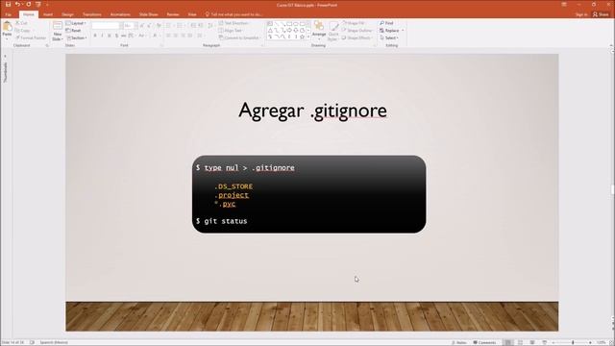Open Shape Fill options
615x346 pixels.
tap(356, 23)
